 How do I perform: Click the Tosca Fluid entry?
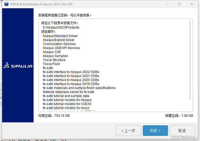(51, 64)
